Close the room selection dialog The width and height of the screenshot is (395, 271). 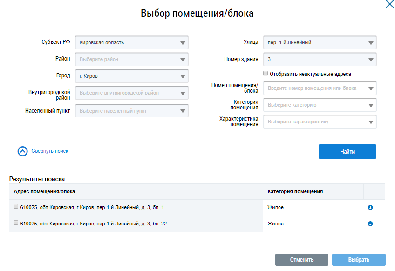coord(390,4)
